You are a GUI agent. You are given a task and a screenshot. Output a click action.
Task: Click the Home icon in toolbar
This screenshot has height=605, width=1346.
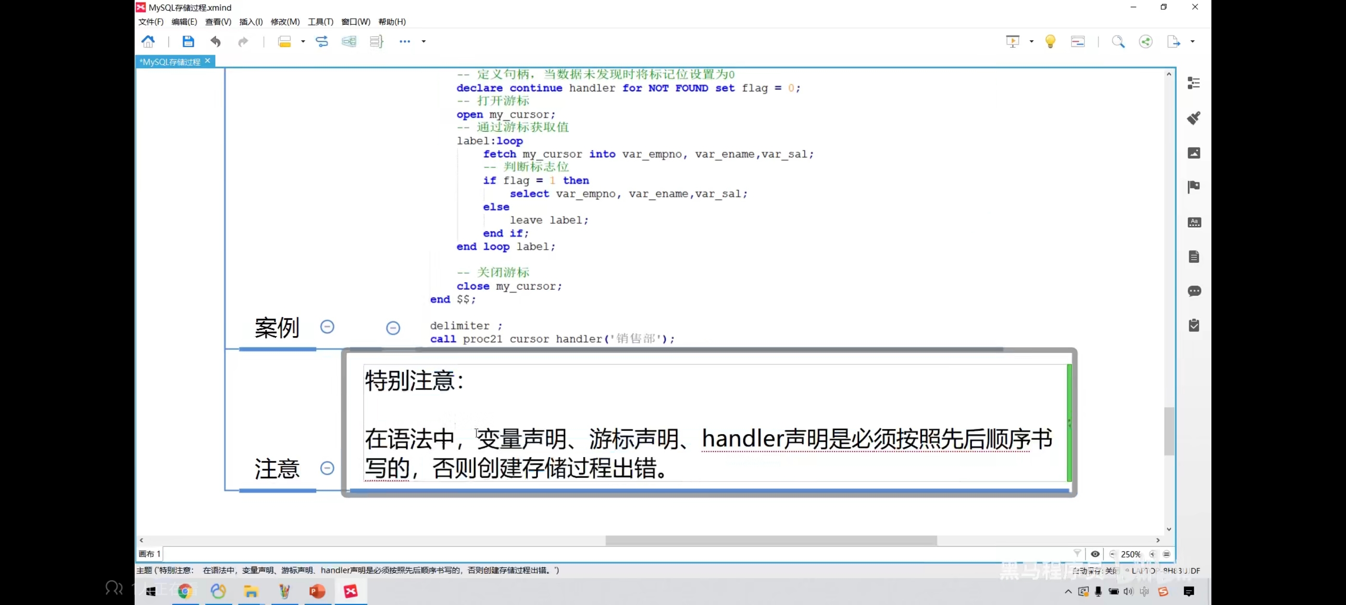[149, 41]
